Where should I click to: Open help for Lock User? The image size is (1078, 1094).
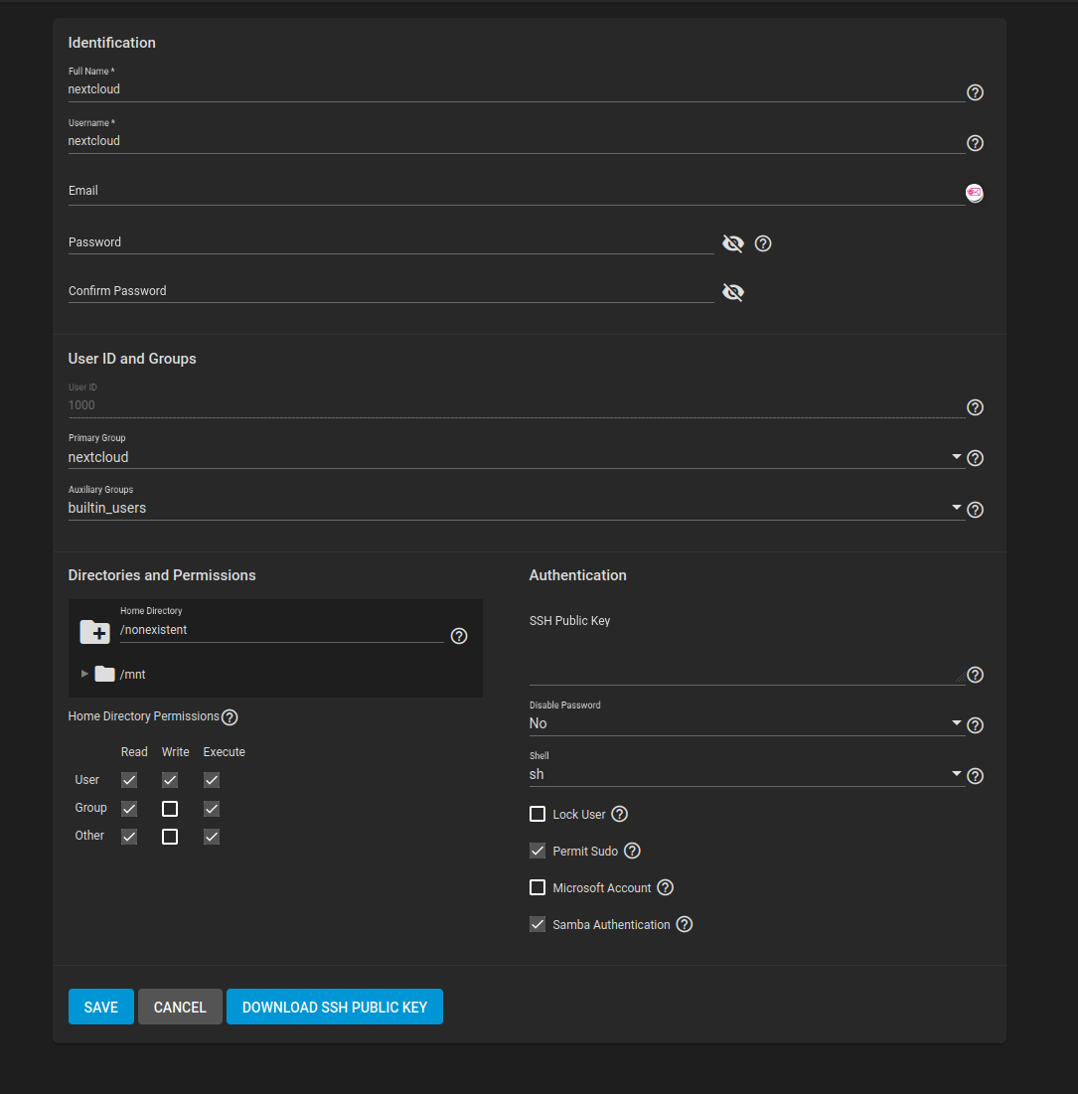(619, 814)
